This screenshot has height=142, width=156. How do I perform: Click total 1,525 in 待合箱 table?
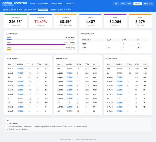145,73
